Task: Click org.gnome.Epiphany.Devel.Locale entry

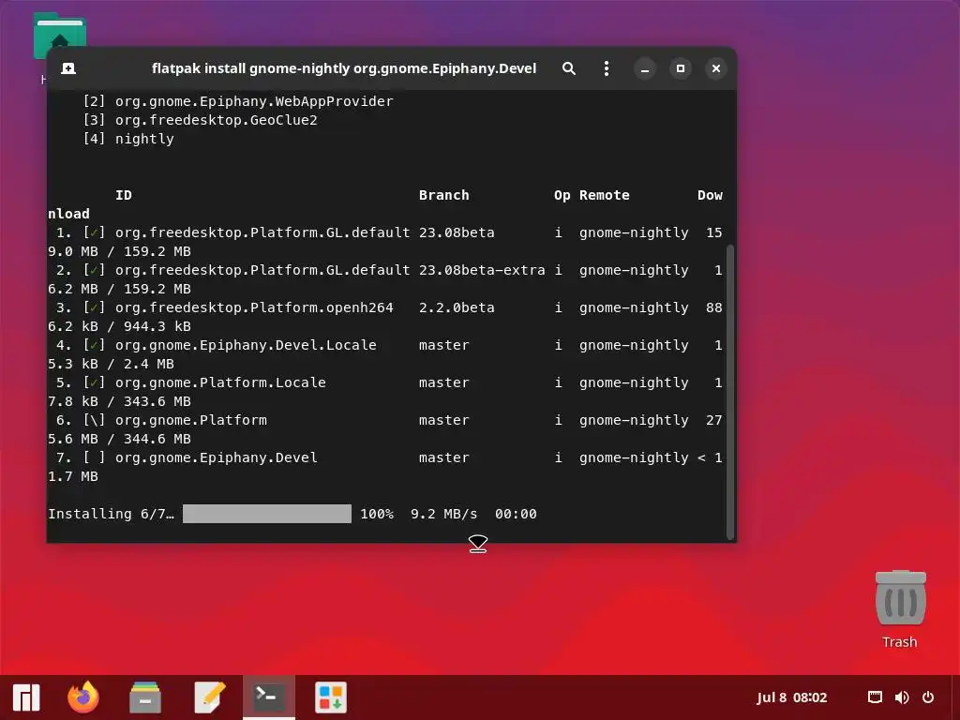Action: pyautogui.click(x=246, y=345)
